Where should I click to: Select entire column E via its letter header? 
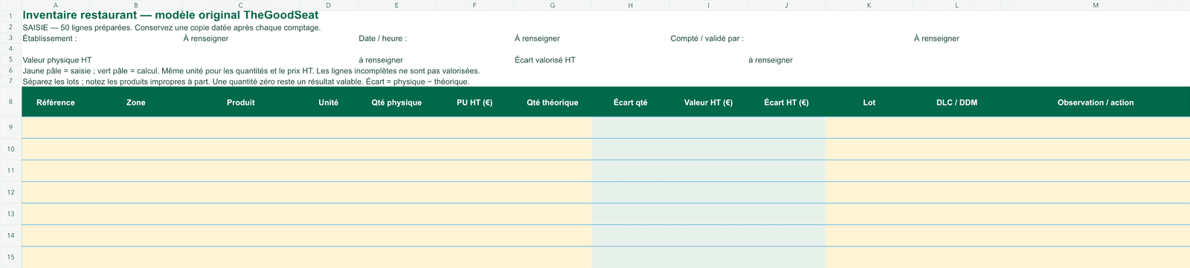(396, 5)
